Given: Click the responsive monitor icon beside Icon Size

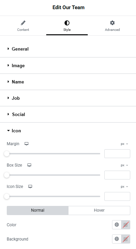Looking at the screenshot, I should [30, 187].
